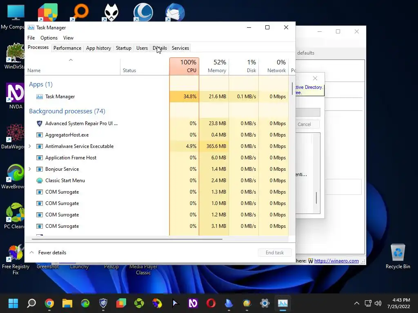Screen dimensions: 418x313
Task: Click the Task Manager app row icon
Action: (x=40, y=97)
